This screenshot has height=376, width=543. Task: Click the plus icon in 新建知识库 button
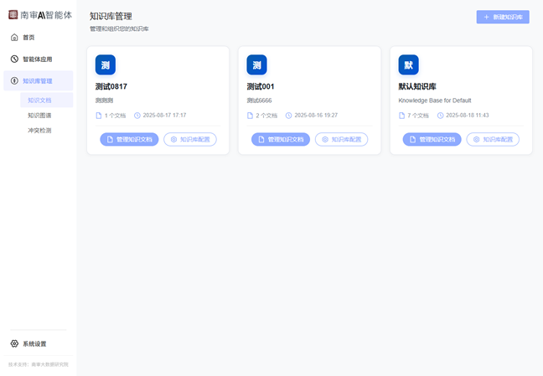point(486,17)
